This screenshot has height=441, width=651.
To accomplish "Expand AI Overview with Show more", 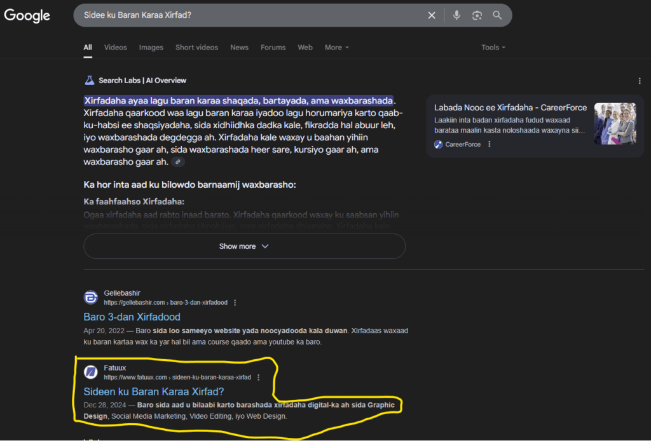I will coord(245,246).
